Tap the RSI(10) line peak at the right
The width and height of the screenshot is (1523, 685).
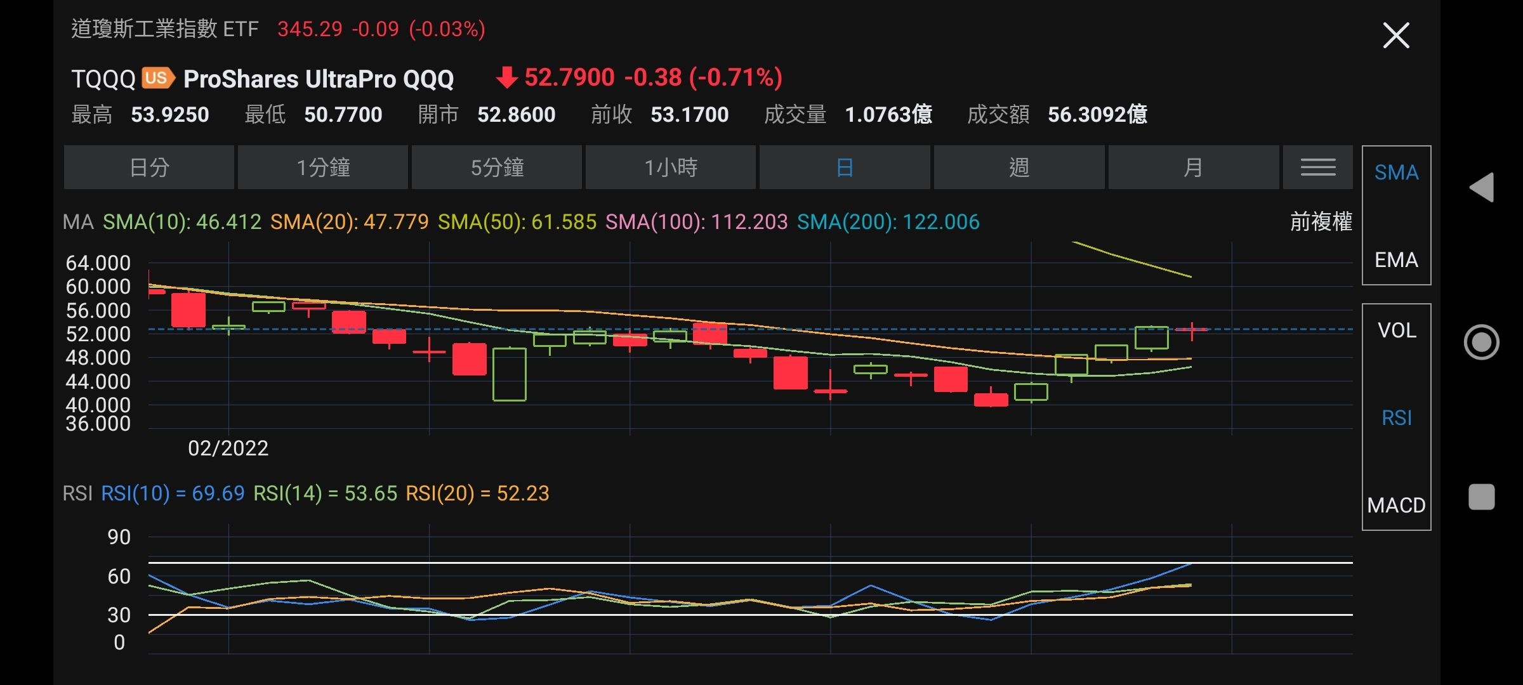point(1190,563)
